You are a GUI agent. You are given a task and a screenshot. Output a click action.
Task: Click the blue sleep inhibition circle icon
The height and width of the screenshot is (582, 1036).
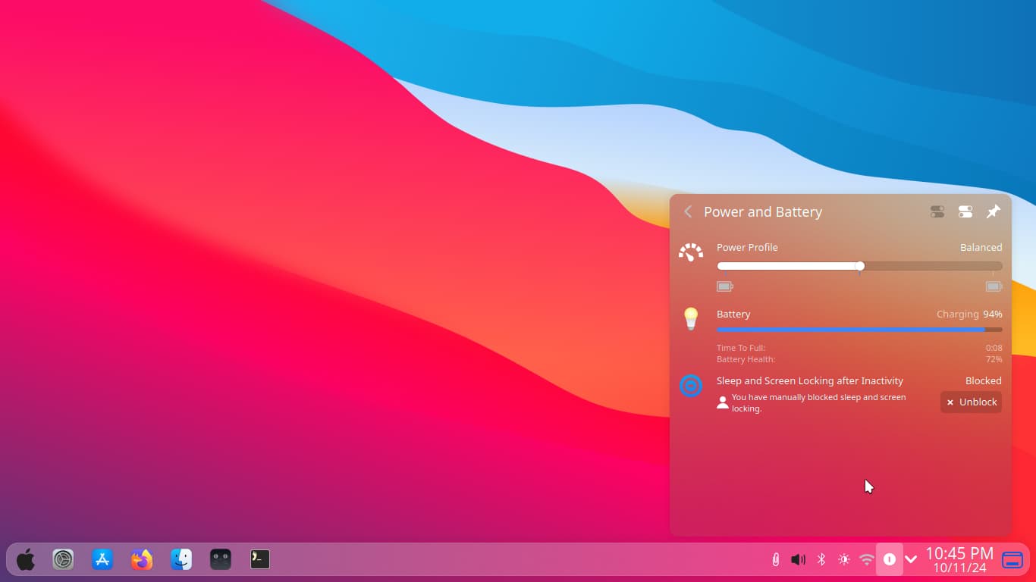pos(691,386)
